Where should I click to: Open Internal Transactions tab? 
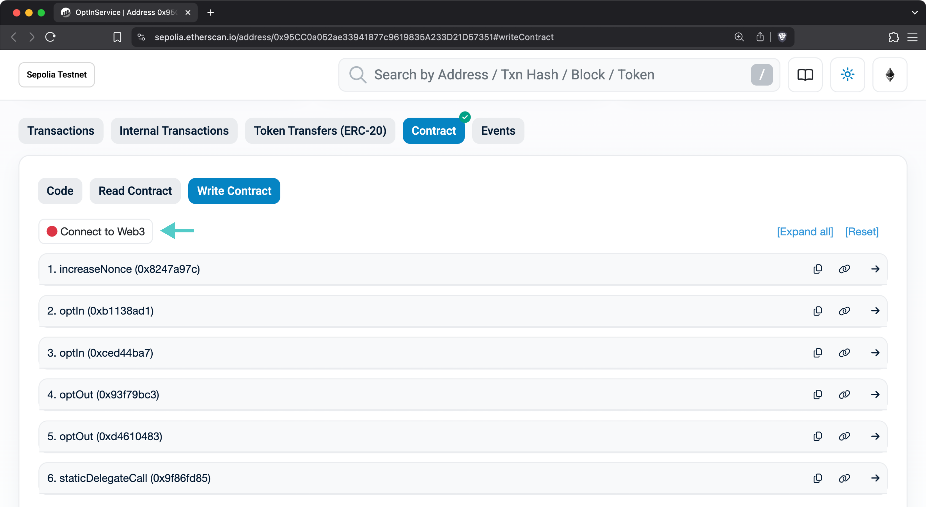pyautogui.click(x=174, y=131)
